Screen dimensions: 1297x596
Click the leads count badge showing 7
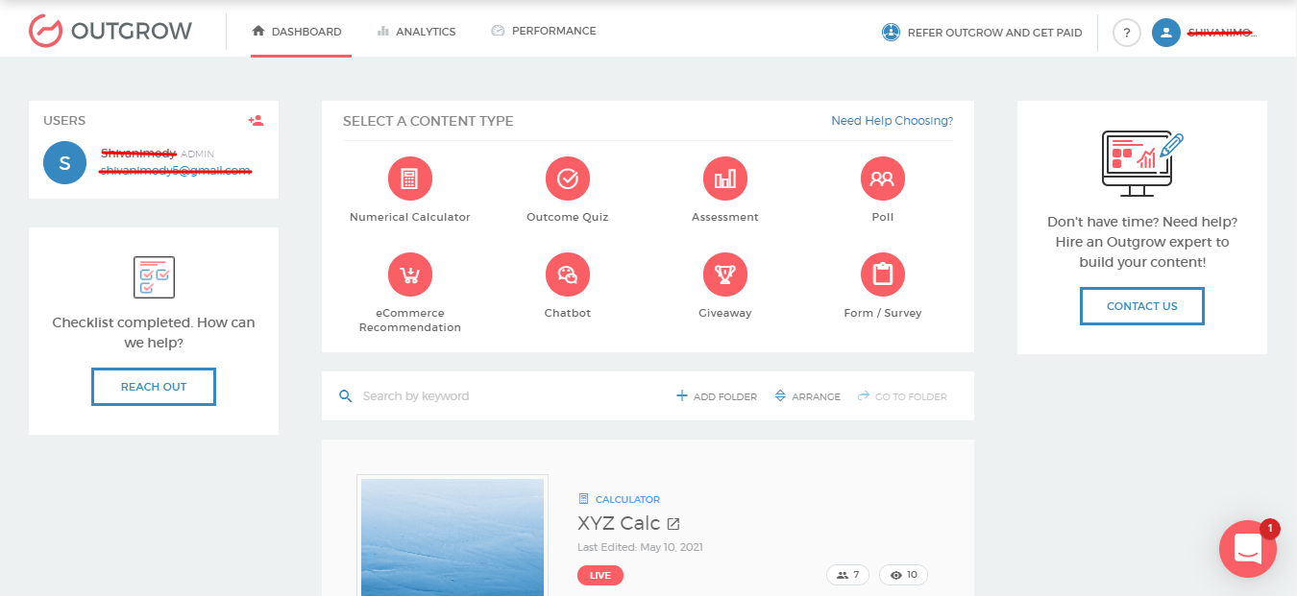[x=847, y=575]
